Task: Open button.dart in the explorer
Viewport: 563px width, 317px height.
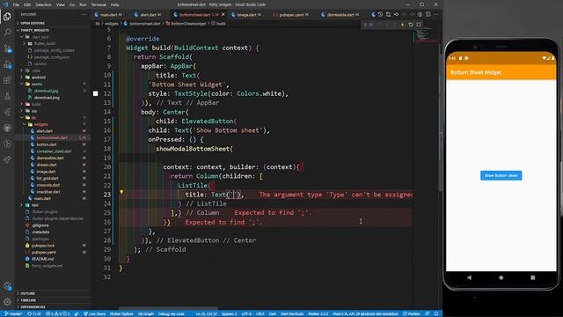Action: [47, 144]
